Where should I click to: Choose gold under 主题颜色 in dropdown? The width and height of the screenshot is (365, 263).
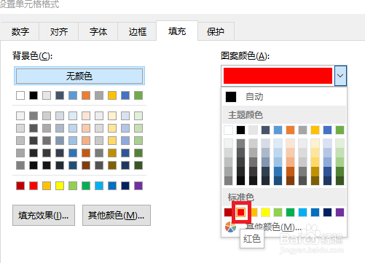tap(315, 130)
